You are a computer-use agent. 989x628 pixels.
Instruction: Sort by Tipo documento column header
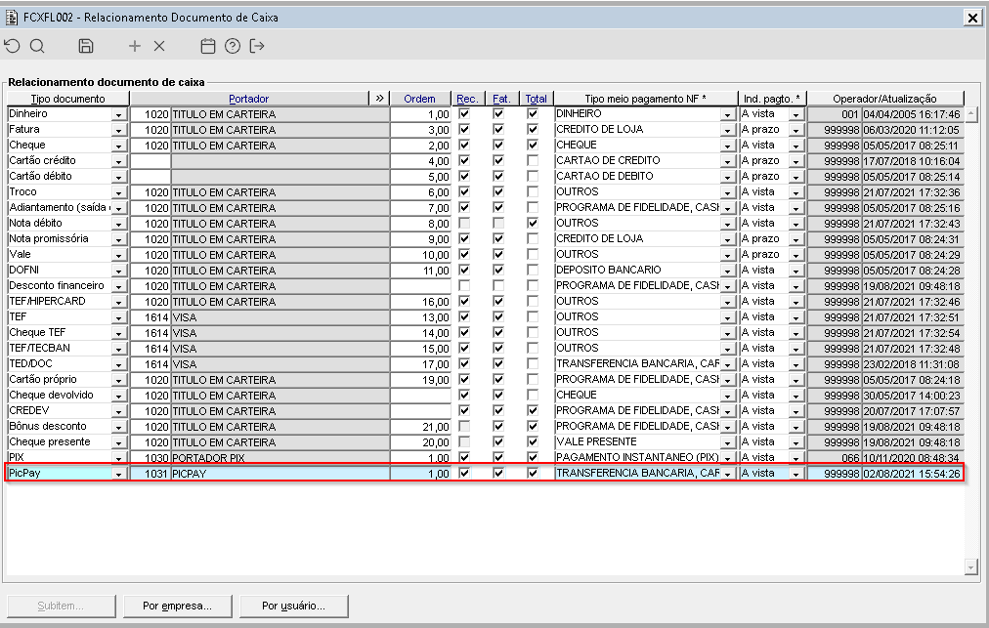68,99
